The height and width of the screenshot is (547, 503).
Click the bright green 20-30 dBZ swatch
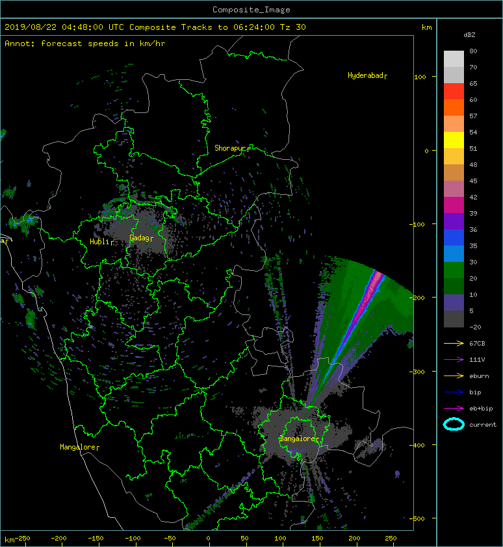454,270
